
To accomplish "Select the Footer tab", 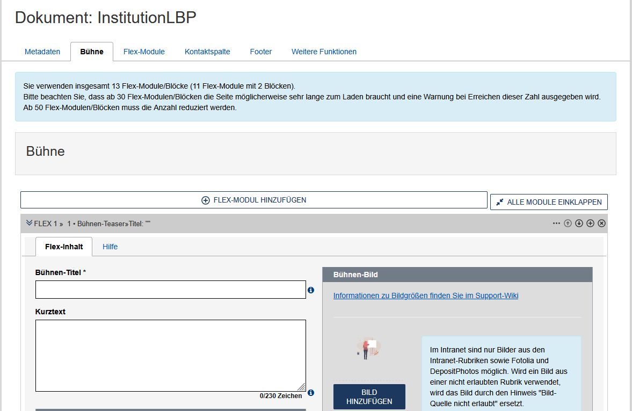I will [261, 52].
